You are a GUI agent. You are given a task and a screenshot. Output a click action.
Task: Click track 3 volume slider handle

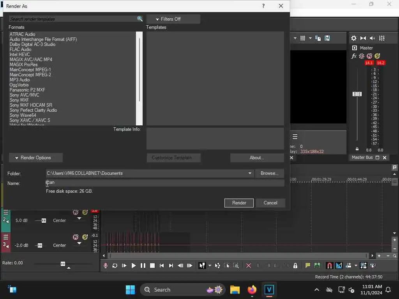pos(40,245)
